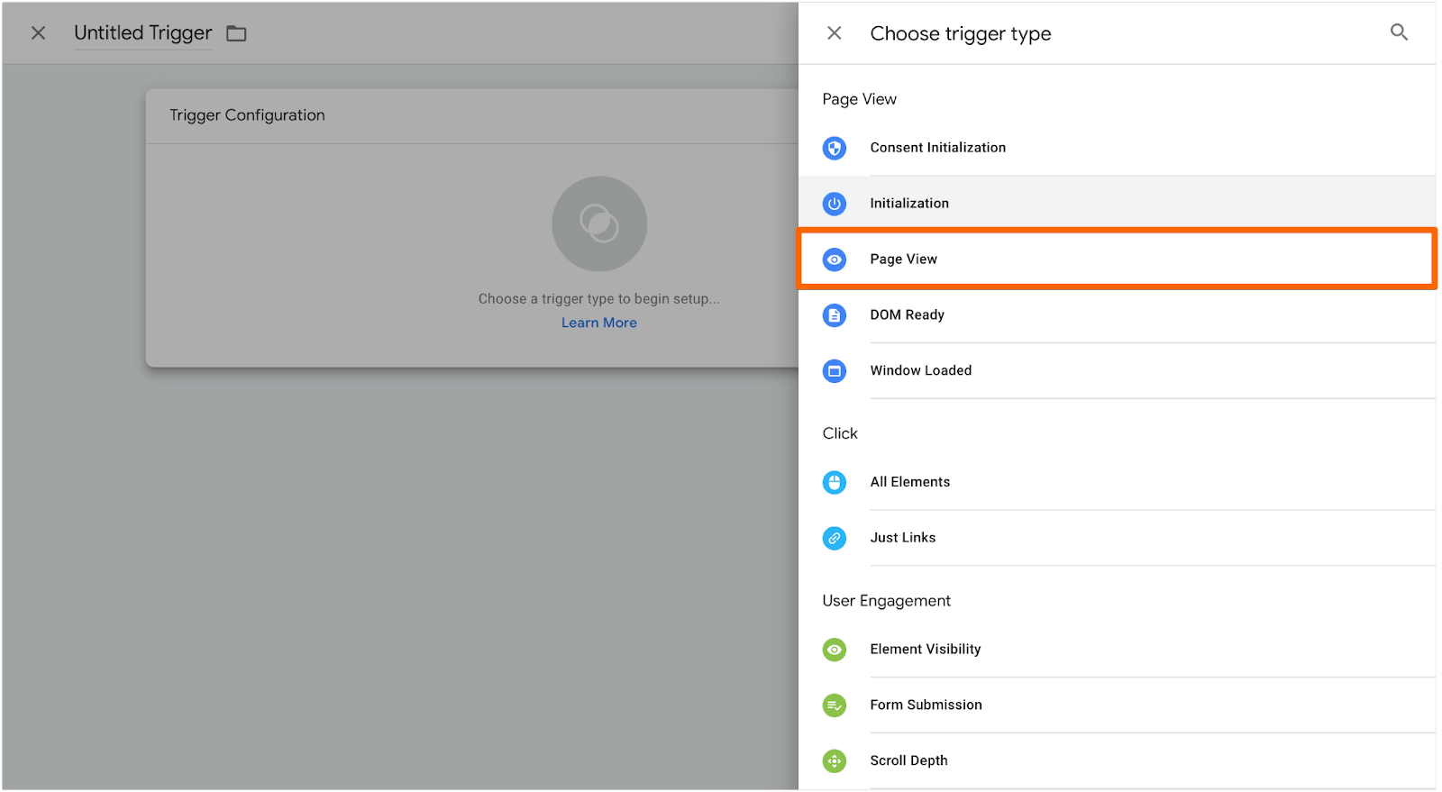Click the All Elements mouse icon
Screen dimensions: 1442x792
coord(835,482)
